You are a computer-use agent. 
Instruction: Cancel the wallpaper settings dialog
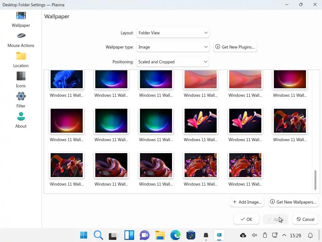click(x=305, y=219)
